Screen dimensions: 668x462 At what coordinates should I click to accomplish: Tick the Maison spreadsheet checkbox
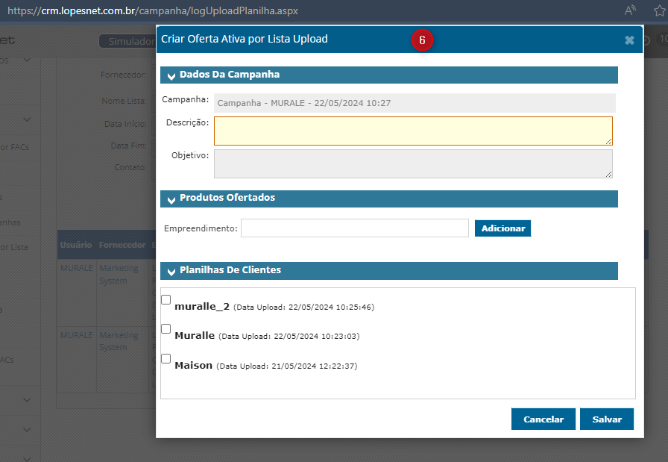pos(166,359)
